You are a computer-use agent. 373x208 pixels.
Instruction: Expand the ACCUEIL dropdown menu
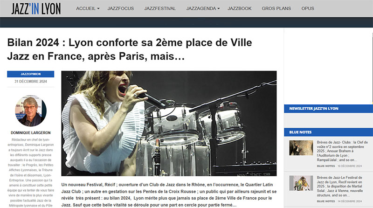[x=88, y=8]
